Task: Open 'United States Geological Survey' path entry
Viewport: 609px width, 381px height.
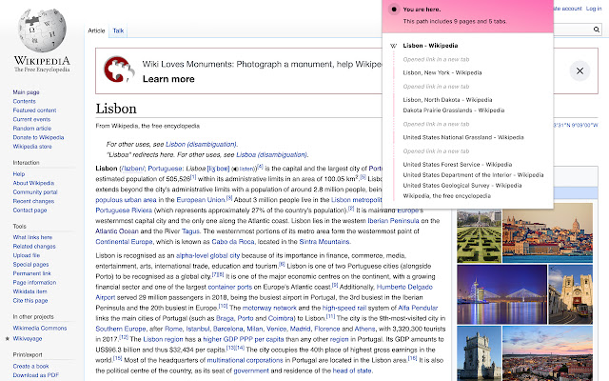Action: [460, 185]
